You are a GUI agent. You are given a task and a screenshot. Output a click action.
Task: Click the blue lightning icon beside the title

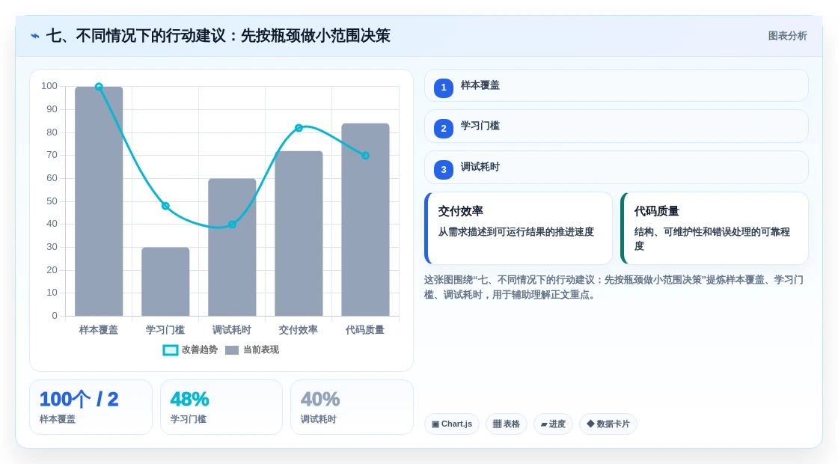[35, 36]
